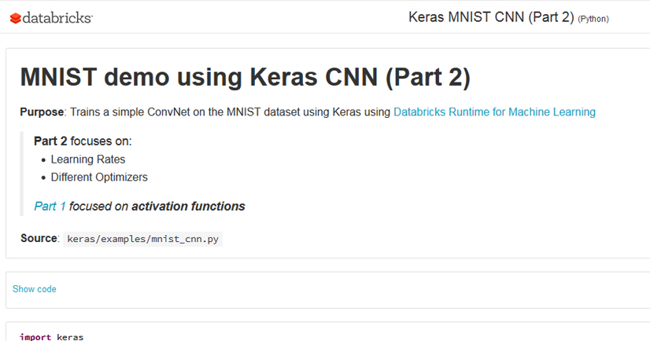Screen dimensions: 650x341
Task: Click the import keyword in code cell
Action: [x=35, y=337]
